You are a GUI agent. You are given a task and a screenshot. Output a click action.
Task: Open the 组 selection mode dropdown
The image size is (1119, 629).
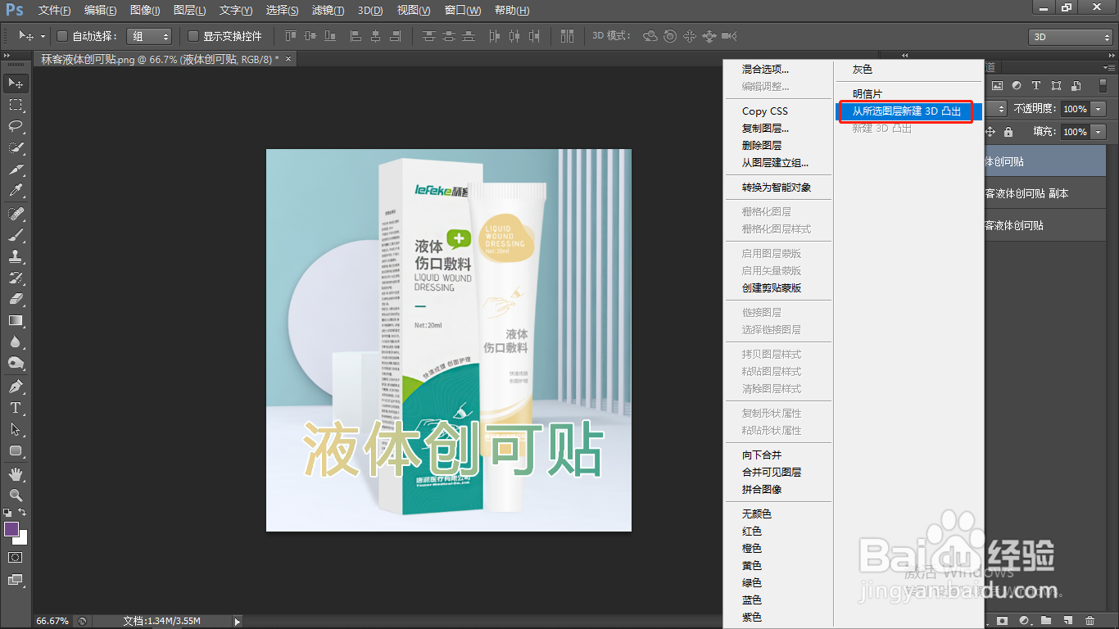point(150,36)
